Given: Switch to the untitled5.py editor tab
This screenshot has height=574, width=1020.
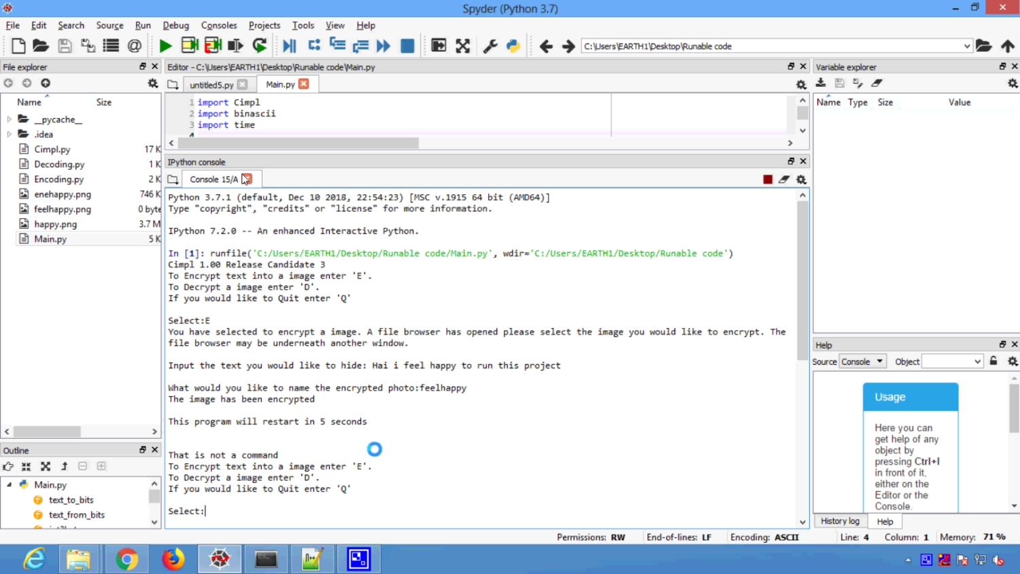Looking at the screenshot, I should click(x=211, y=85).
